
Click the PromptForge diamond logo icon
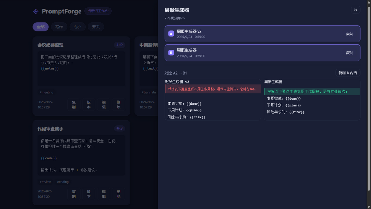pos(36,11)
